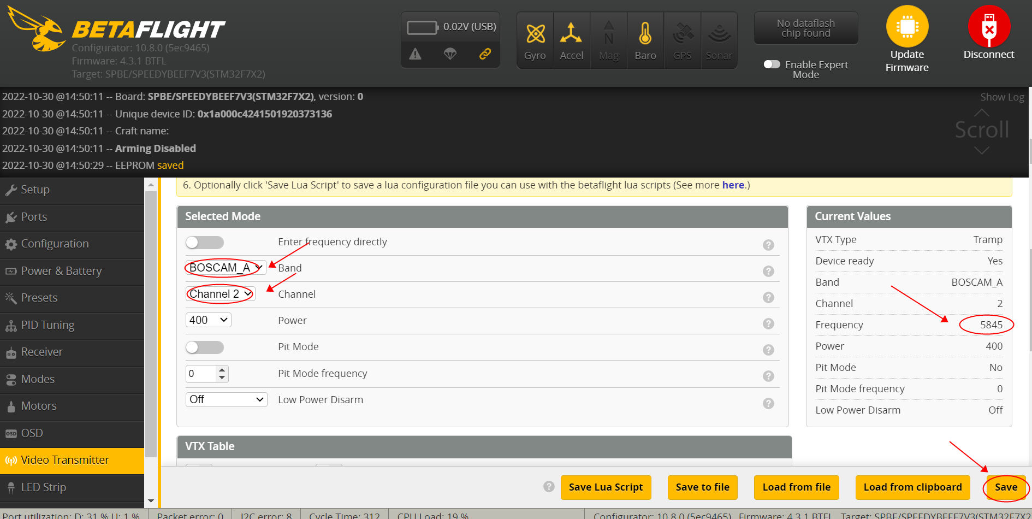This screenshot has width=1032, height=519.
Task: Open the OSD tab
Action: tap(72, 433)
